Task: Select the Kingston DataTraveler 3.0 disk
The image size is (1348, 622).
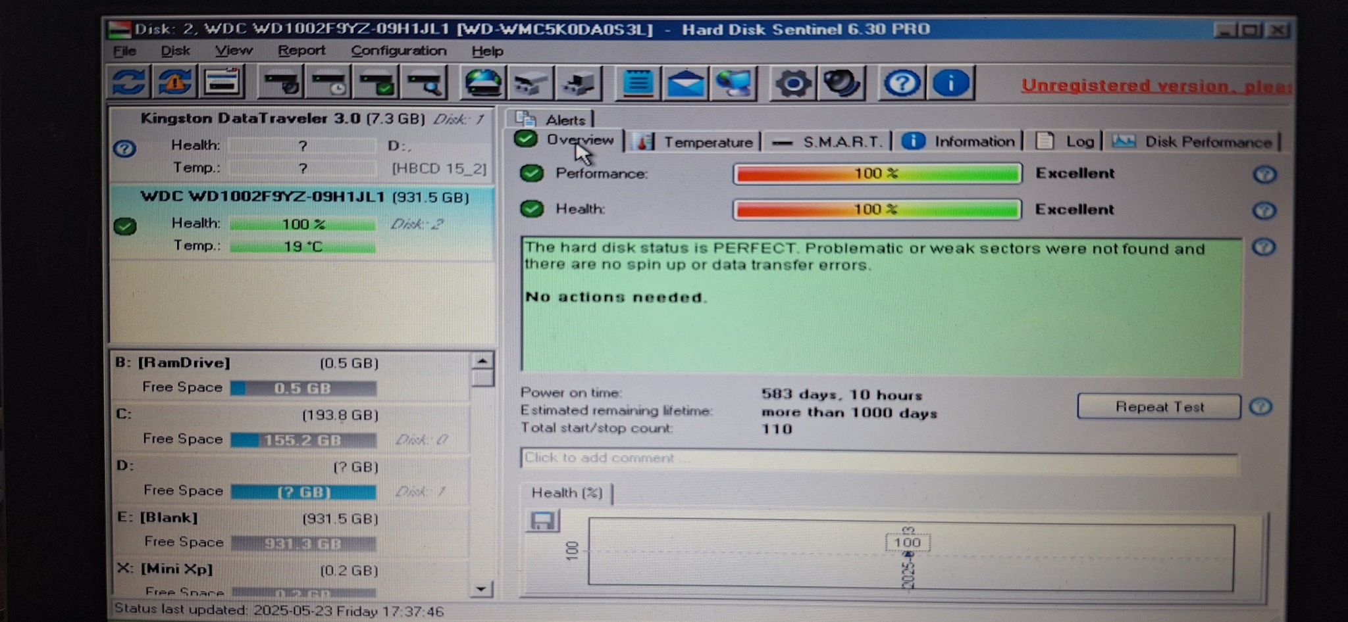Action: [x=302, y=145]
